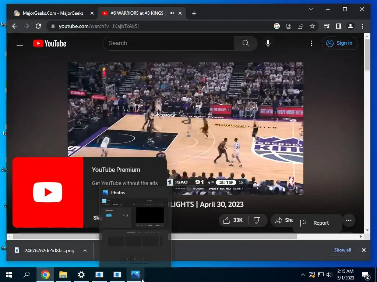Open a new tab with plus button
The image size is (377, 282).
(194, 13)
